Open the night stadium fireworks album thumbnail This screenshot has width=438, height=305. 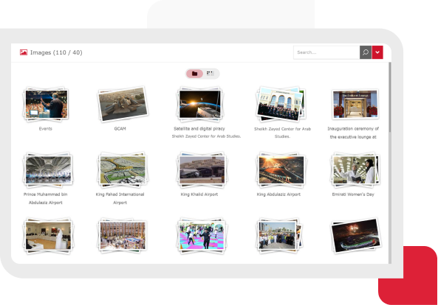click(x=355, y=236)
